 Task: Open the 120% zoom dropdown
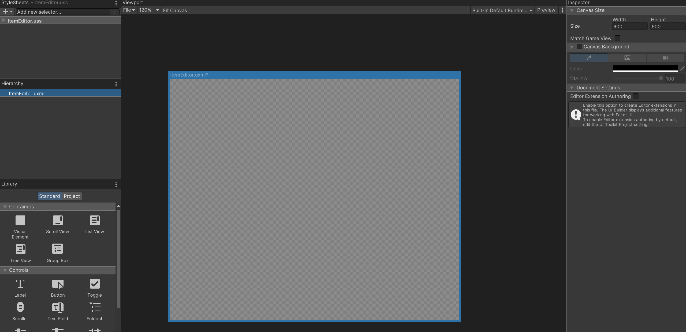(149, 10)
